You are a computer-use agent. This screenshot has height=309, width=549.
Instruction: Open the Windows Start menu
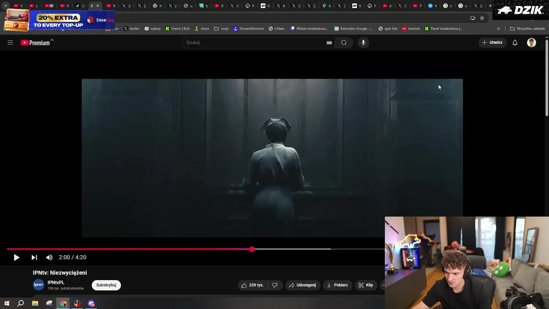[x=6, y=303]
